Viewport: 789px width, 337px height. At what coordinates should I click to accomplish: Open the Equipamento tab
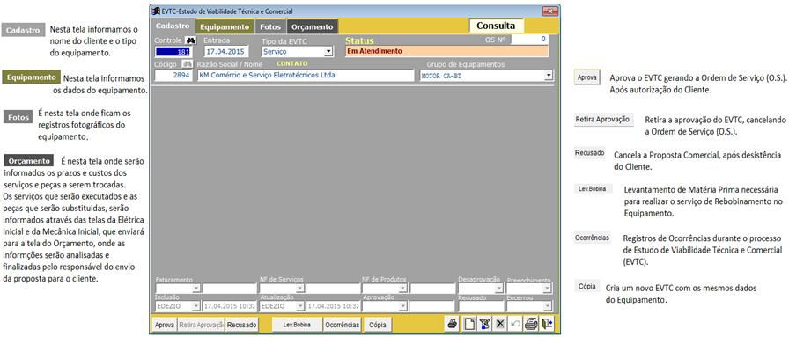pos(225,26)
